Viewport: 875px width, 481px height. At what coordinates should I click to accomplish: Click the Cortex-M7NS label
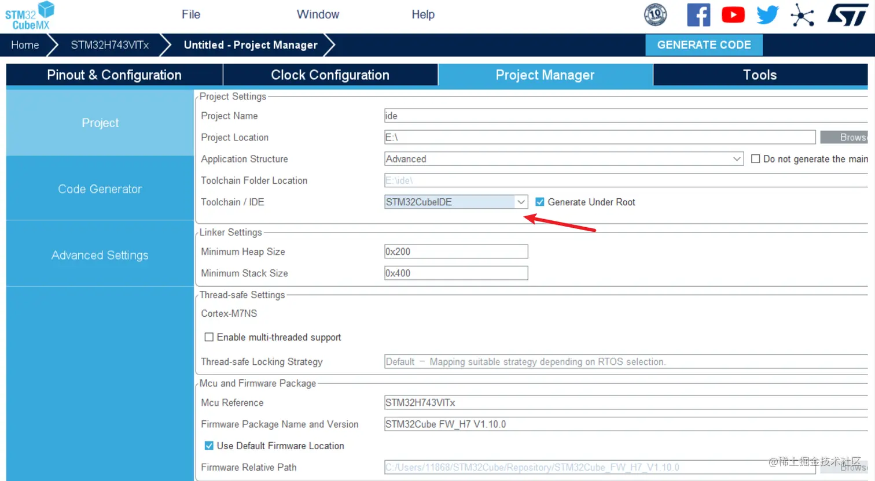(x=229, y=313)
